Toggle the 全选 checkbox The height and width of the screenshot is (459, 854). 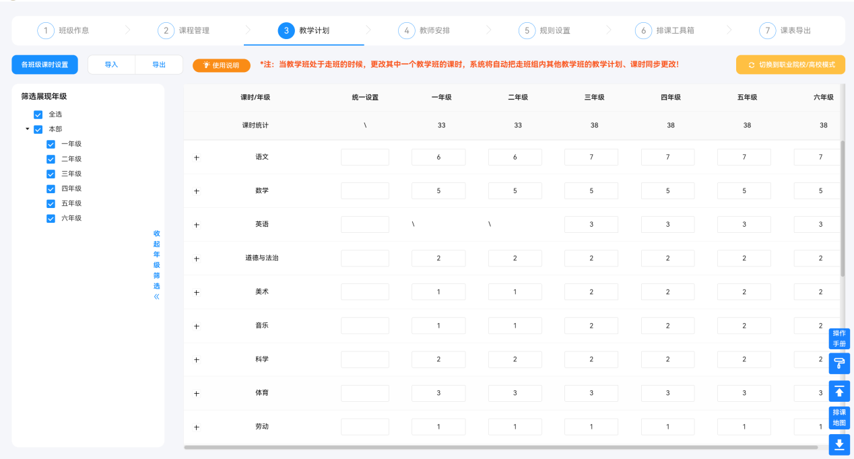pos(38,114)
